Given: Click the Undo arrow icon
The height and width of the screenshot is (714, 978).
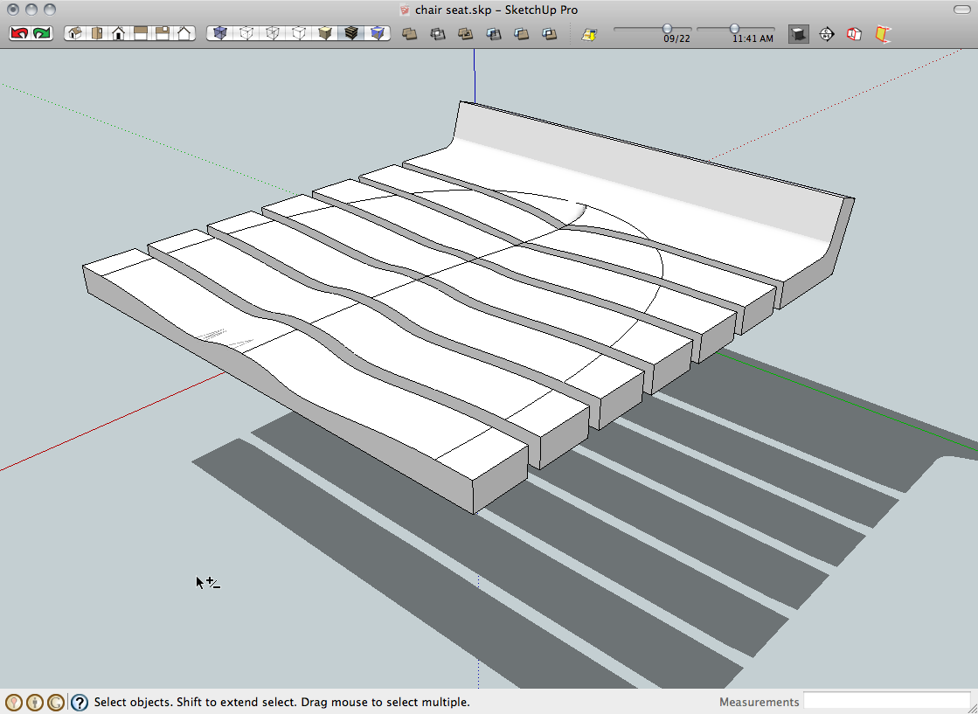Looking at the screenshot, I should click(x=18, y=33).
